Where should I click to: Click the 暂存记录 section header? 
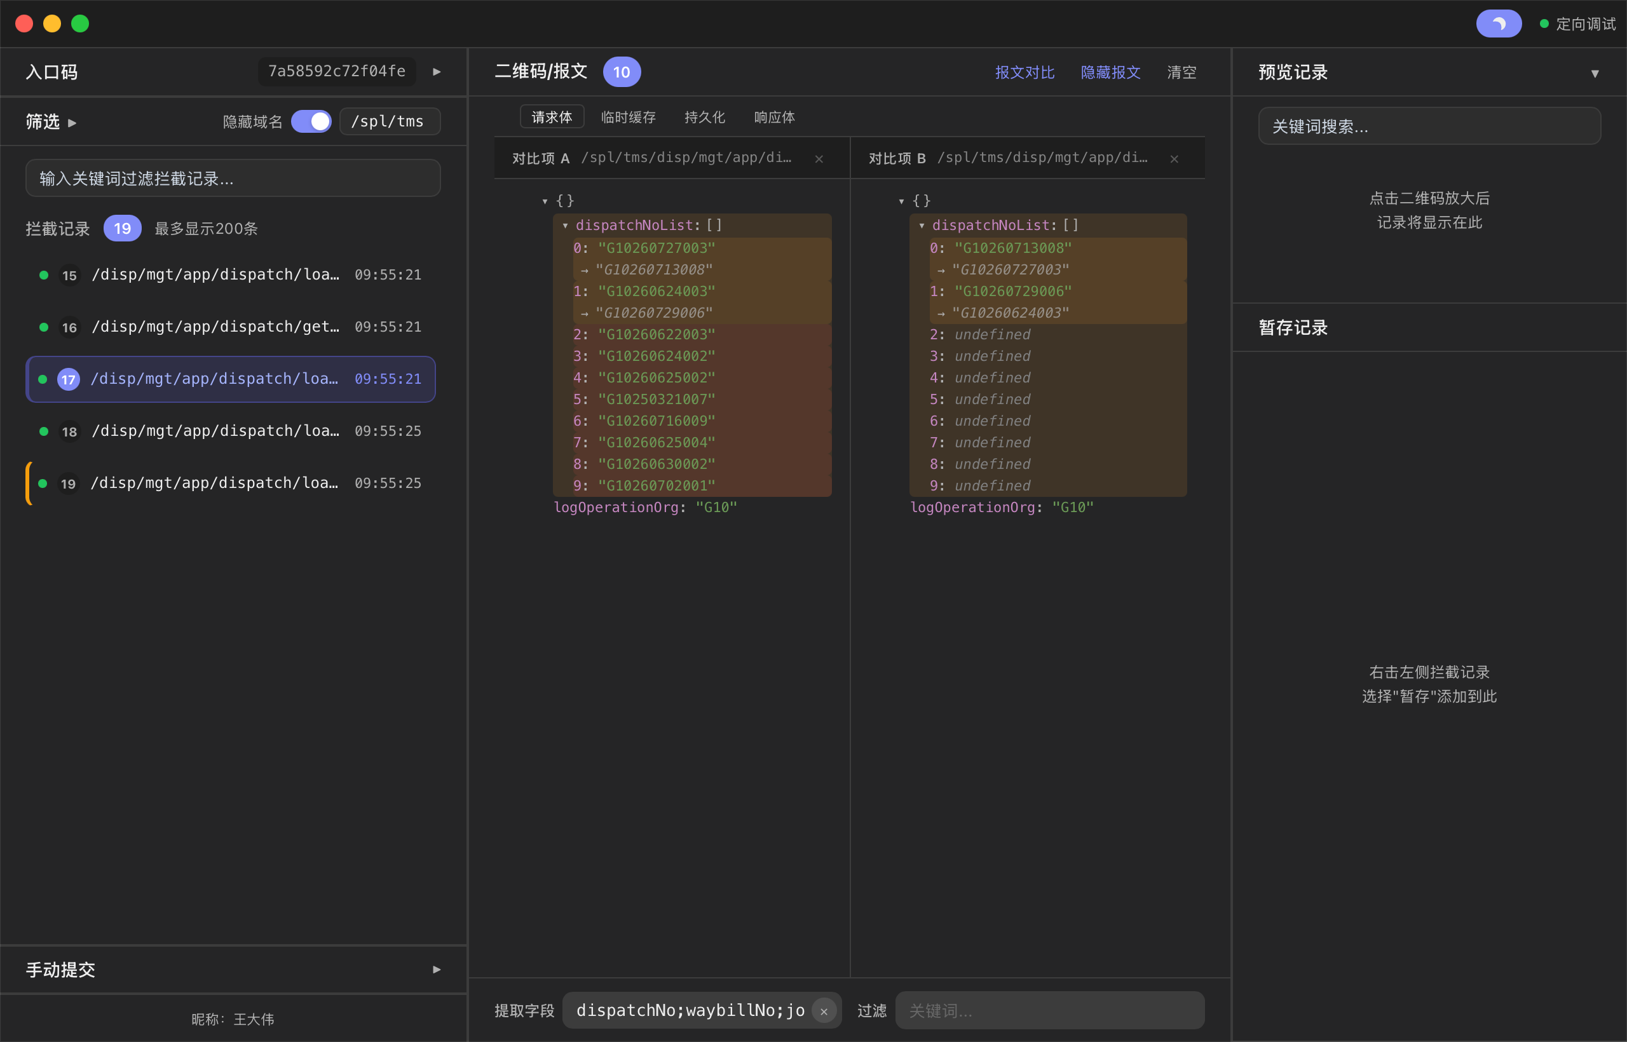coord(1293,327)
